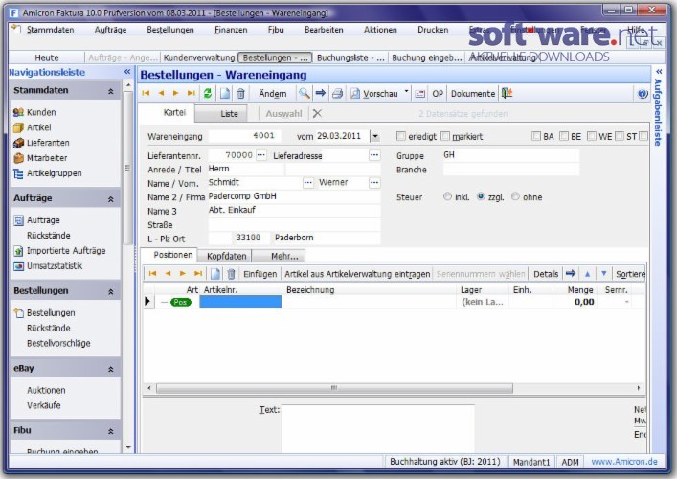Open the Vorschau dropdown arrow
This screenshot has height=479, width=677.
point(406,91)
